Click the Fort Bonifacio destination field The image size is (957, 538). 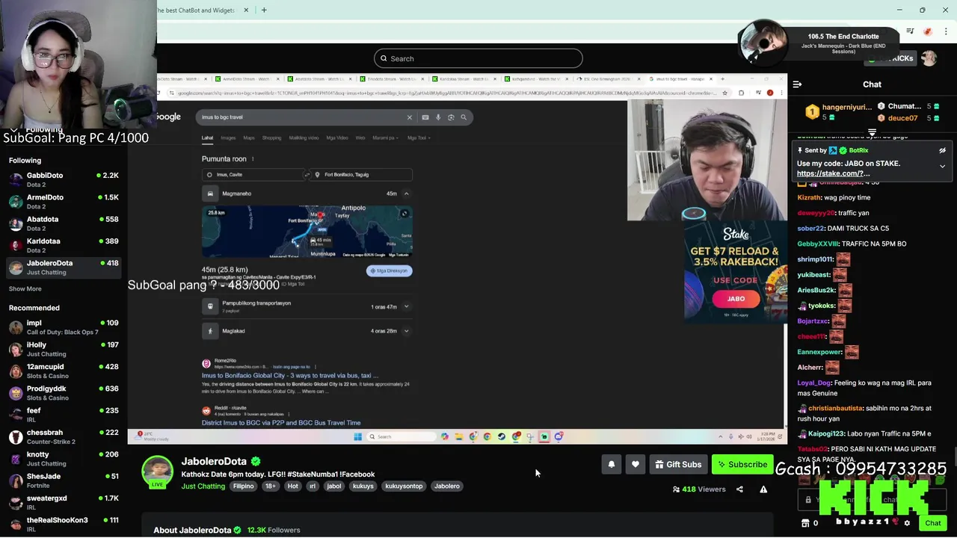pyautogui.click(x=361, y=175)
